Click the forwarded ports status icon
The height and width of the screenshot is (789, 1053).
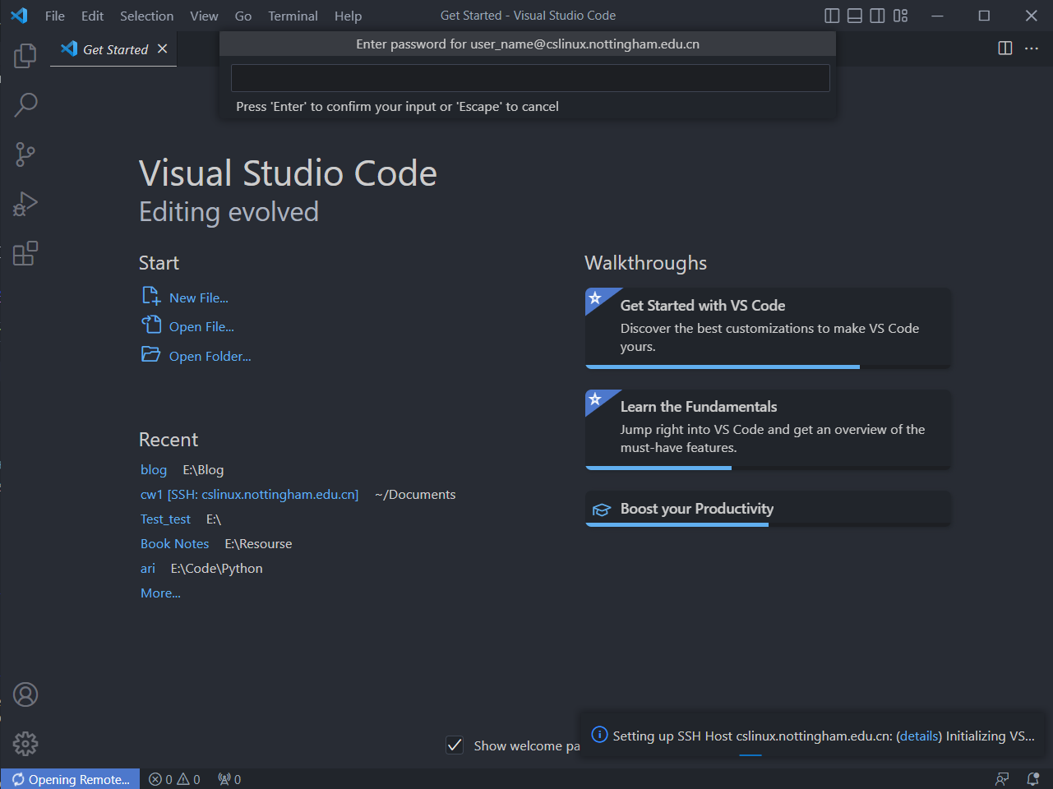coord(229,779)
